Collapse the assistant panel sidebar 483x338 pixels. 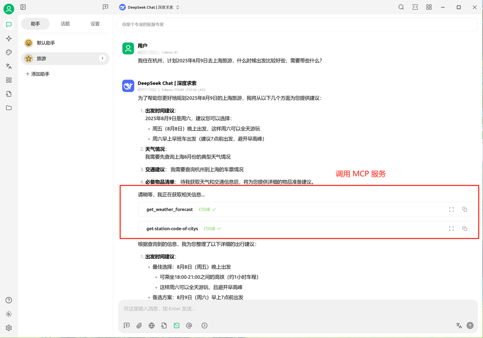23,7
